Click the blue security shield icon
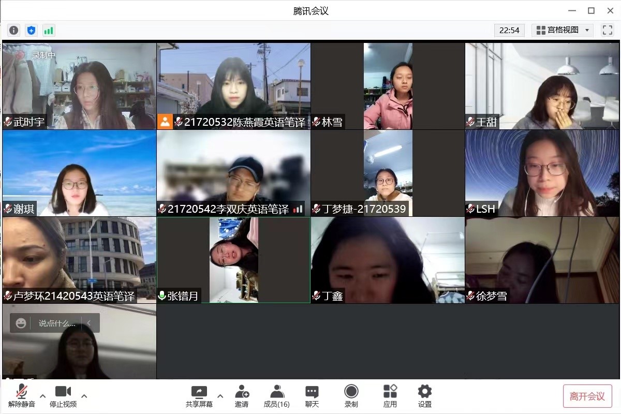 [31, 30]
